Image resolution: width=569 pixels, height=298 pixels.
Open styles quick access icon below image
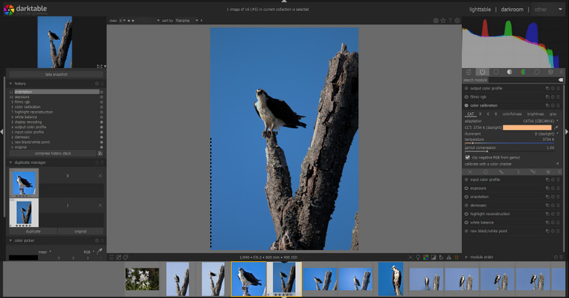click(118, 257)
